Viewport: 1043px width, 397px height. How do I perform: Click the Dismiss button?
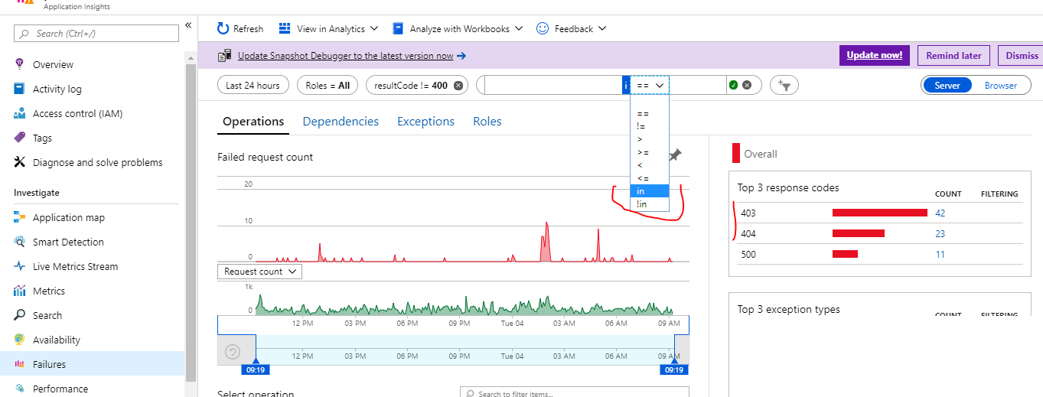[1021, 55]
